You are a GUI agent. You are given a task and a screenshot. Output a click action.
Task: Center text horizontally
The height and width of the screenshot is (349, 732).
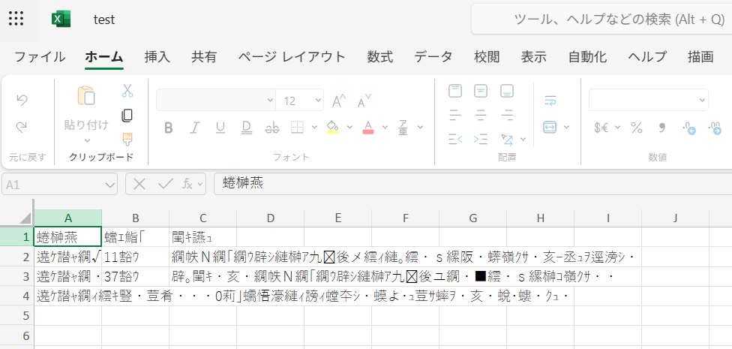[x=481, y=115]
